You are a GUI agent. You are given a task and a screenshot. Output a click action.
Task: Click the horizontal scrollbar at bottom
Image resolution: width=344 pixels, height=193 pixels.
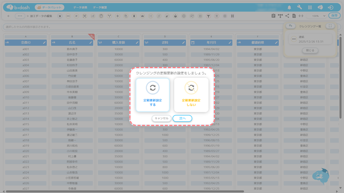tap(125, 191)
